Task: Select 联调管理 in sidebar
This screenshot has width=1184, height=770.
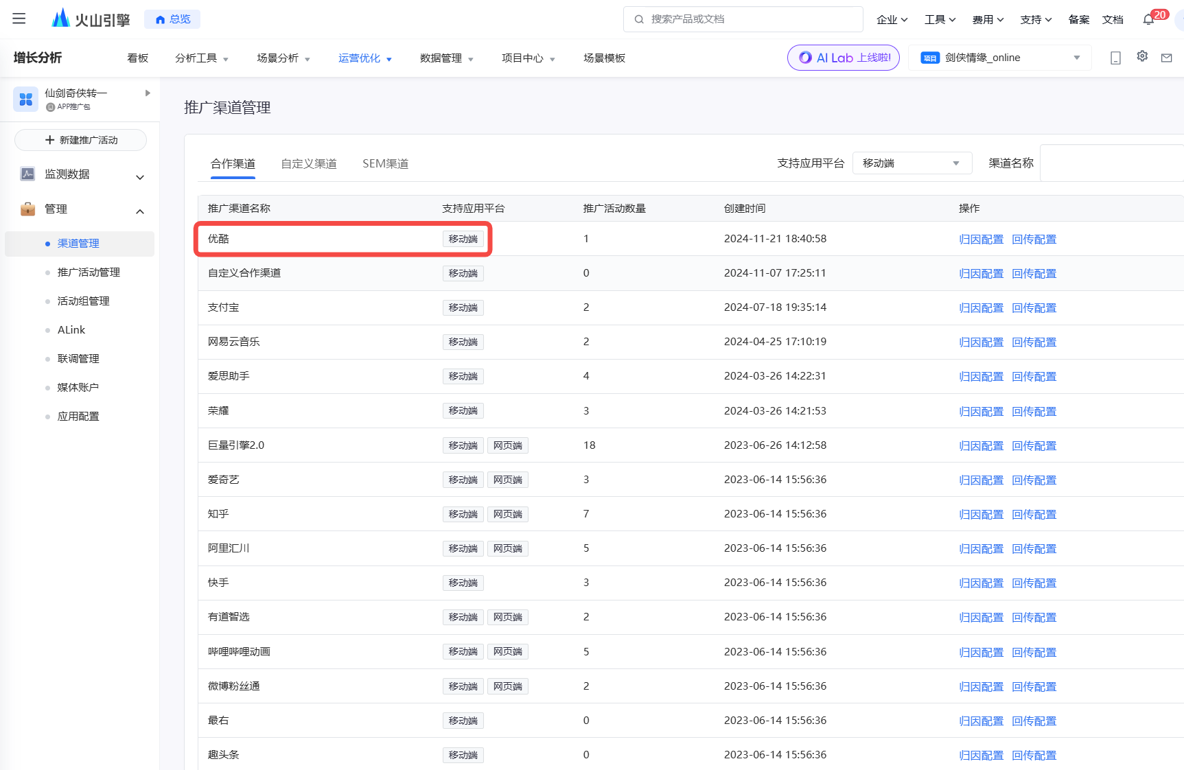Action: coord(78,359)
